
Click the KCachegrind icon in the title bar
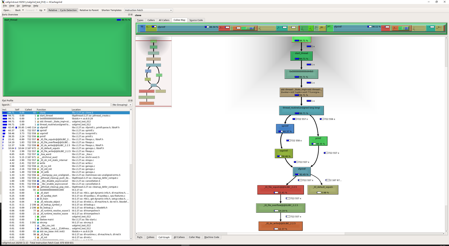click(x=3, y=2)
